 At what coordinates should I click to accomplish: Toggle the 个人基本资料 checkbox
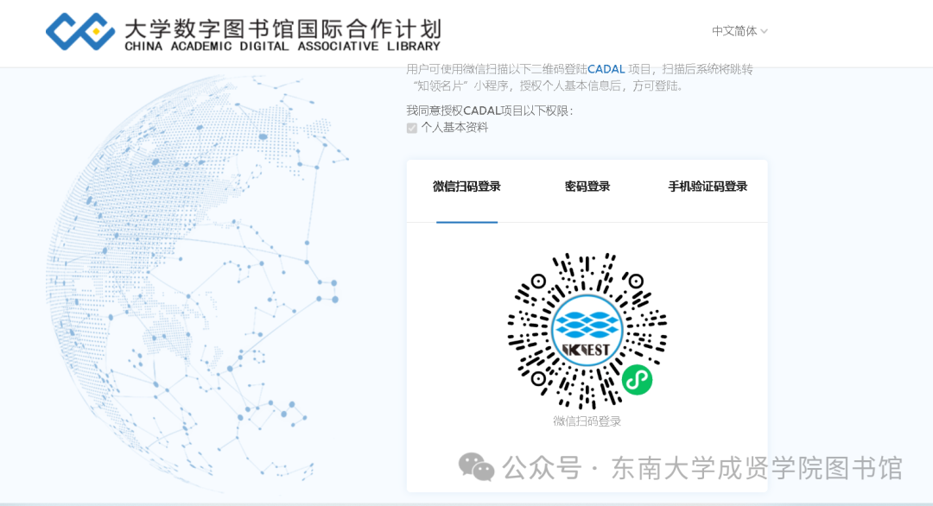click(x=412, y=128)
